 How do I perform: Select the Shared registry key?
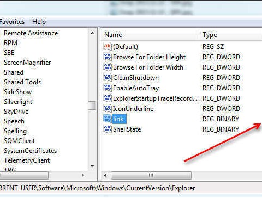coord(14,72)
